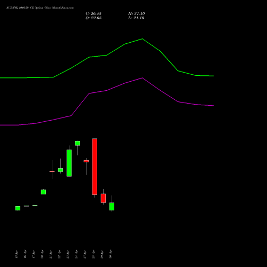267x267 pixels.
Task: Click the 28 Apr date label
Action: (93, 254)
